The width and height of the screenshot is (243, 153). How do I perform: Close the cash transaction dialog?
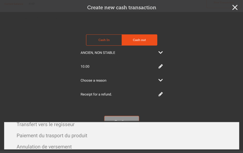pyautogui.click(x=235, y=7)
